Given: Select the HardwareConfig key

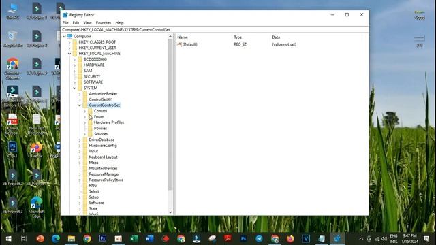Looking at the screenshot, I should click(x=103, y=146).
